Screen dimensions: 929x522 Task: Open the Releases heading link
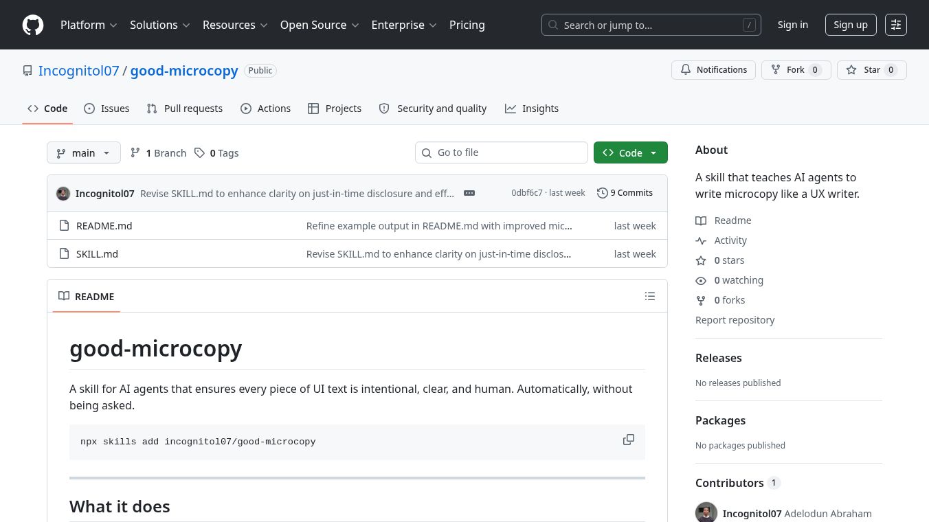click(x=719, y=358)
